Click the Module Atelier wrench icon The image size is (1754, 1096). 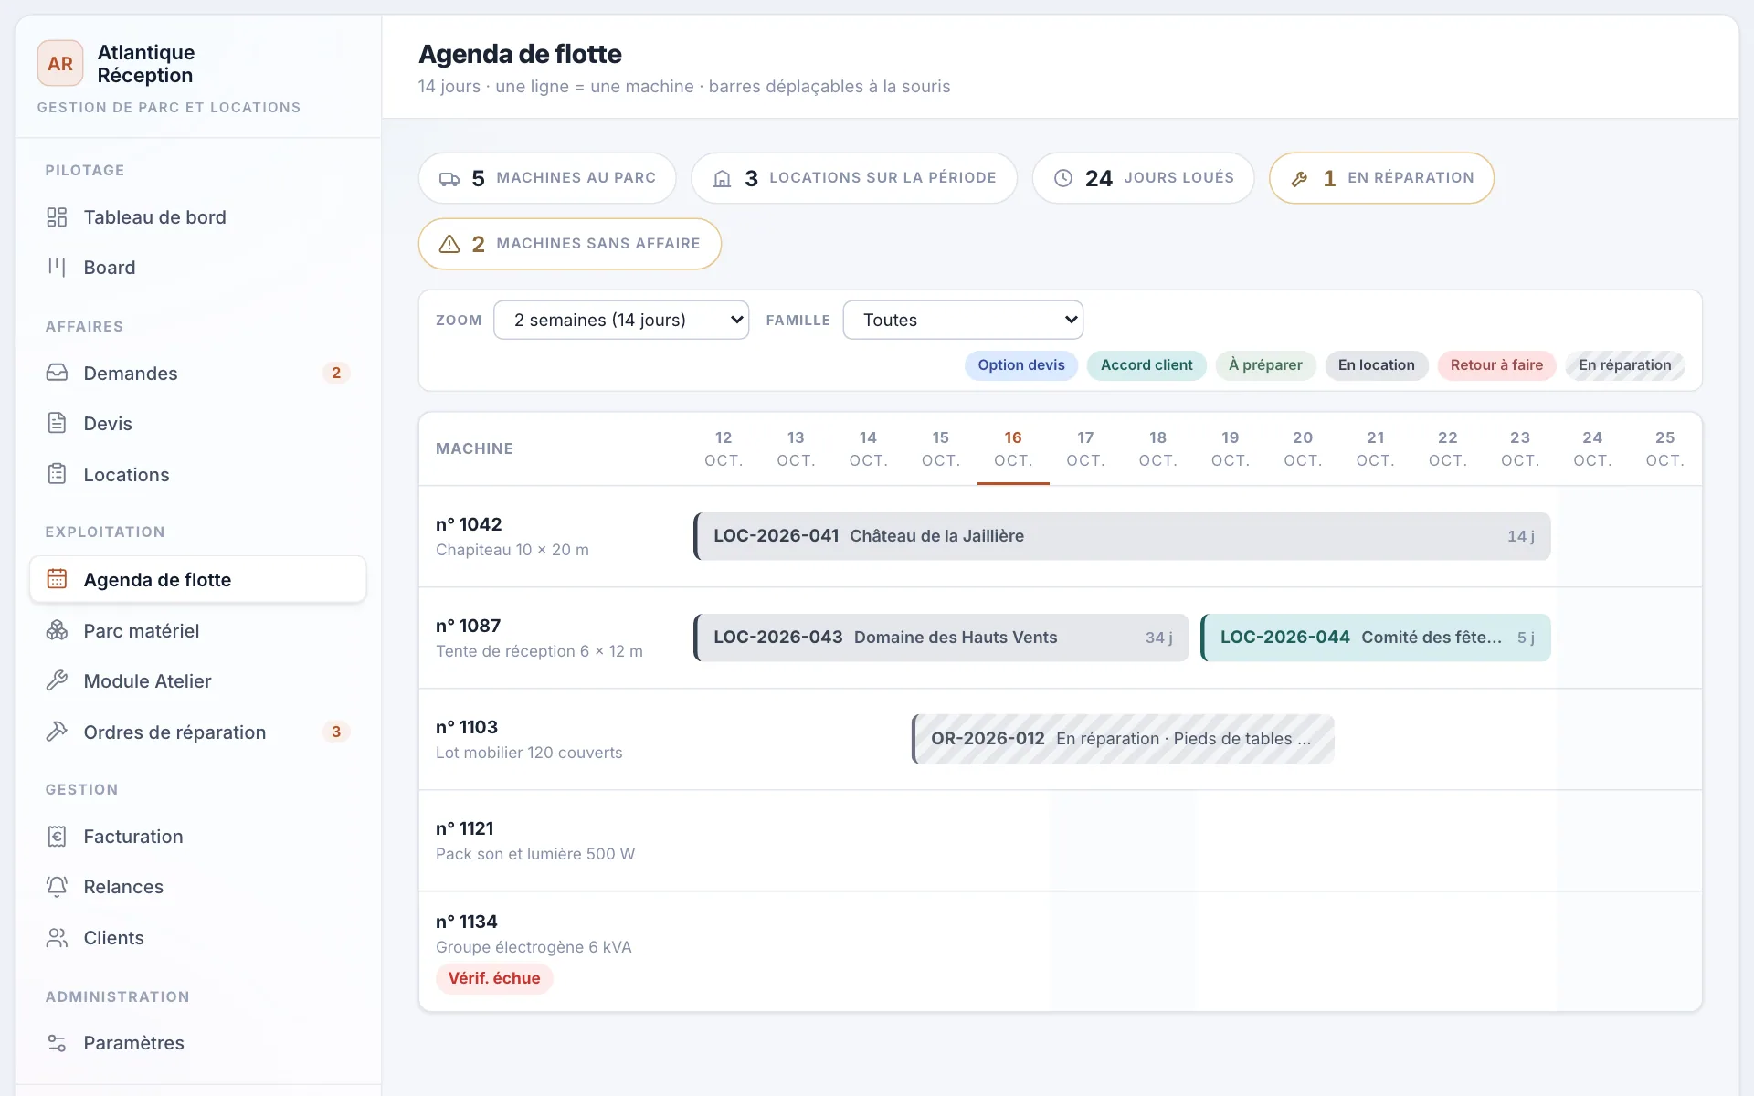[57, 680]
